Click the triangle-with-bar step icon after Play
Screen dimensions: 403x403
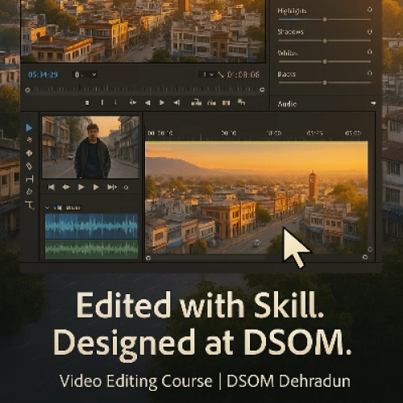[177, 102]
